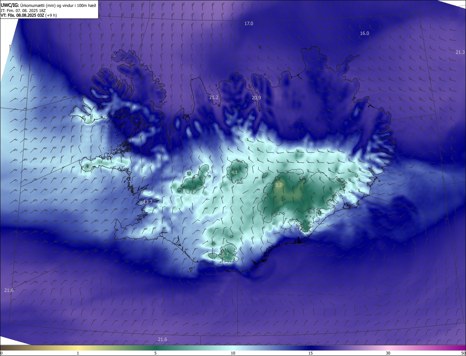Click the 5 tick on the color scale

(x=155, y=353)
